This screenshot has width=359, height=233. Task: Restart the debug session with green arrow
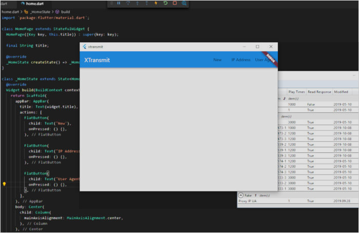pyautogui.click(x=165, y=3)
